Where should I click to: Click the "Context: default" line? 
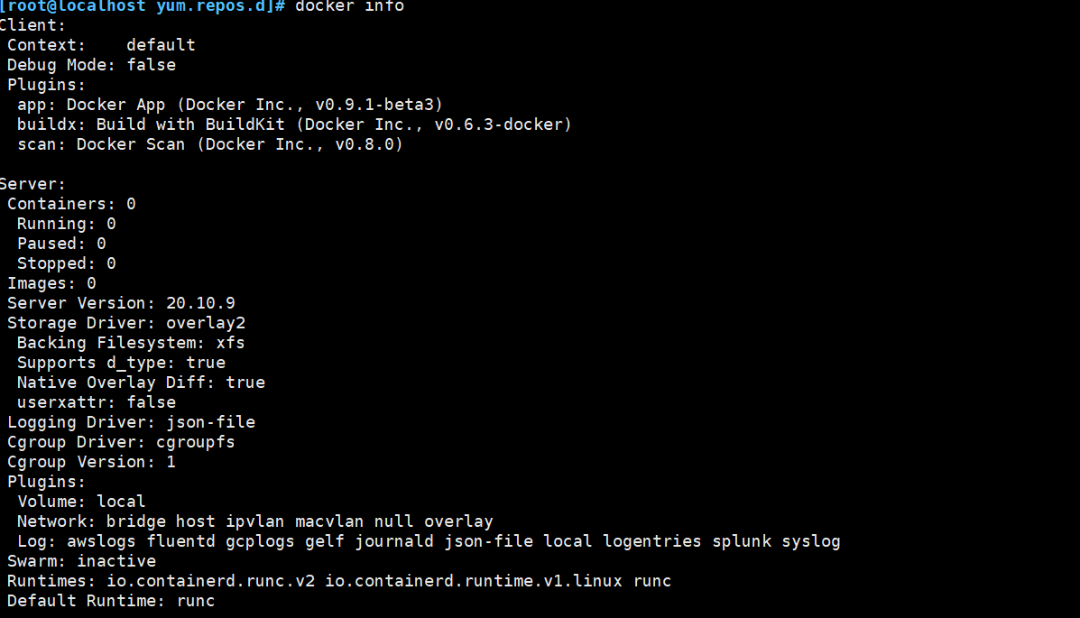click(101, 45)
